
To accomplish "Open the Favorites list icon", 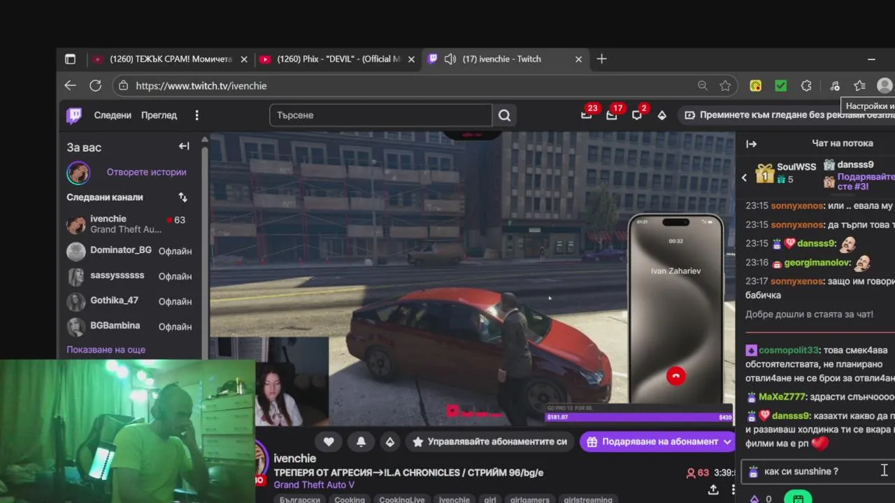I will pos(860,85).
